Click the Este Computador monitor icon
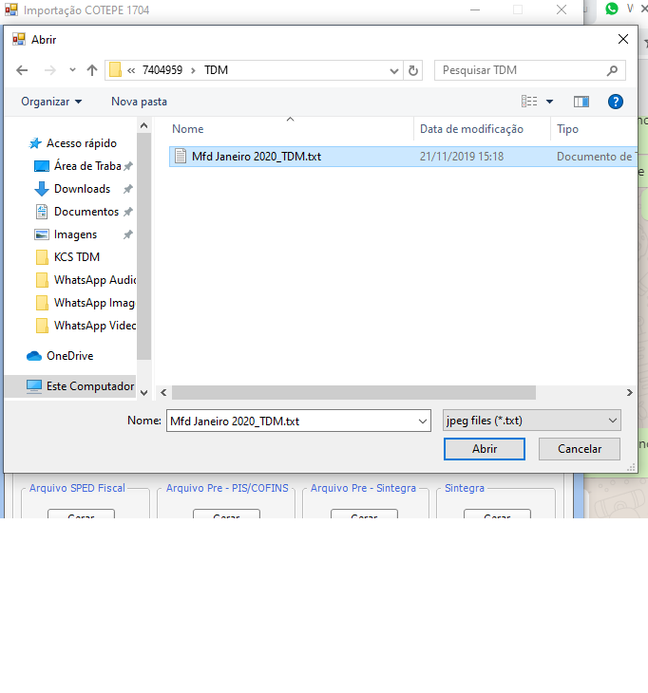This screenshot has height=693, width=648. pyautogui.click(x=34, y=386)
